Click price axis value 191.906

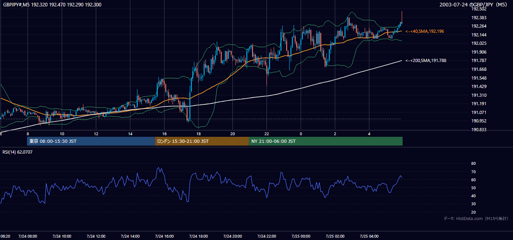point(479,52)
